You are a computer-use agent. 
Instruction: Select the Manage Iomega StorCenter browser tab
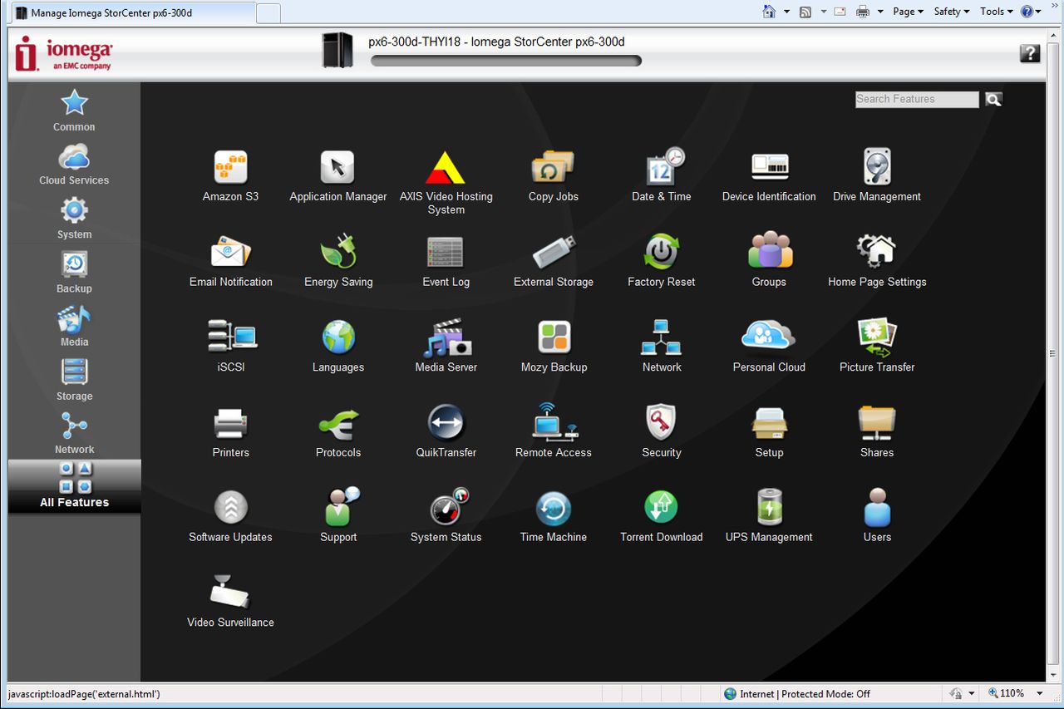pyautogui.click(x=134, y=13)
